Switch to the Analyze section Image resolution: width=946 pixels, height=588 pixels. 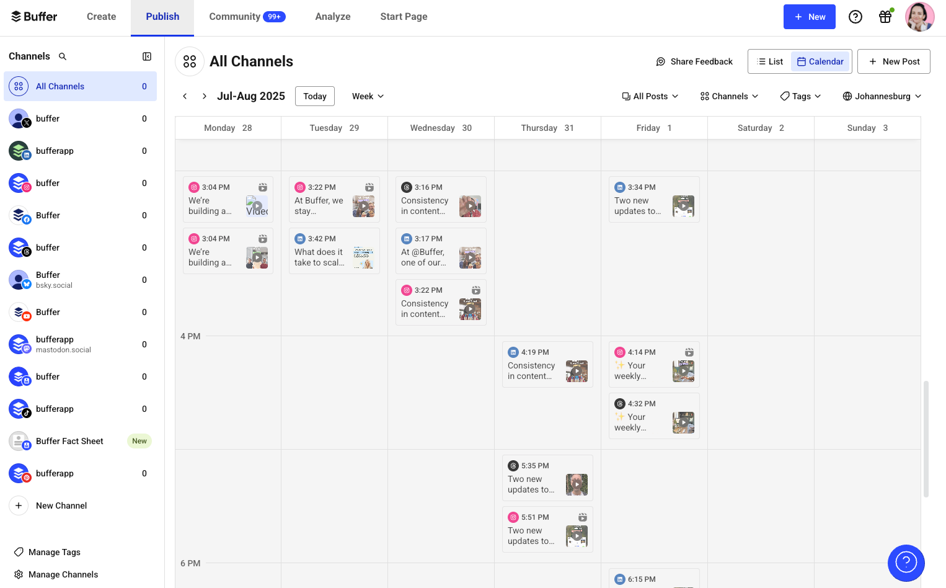tap(333, 17)
